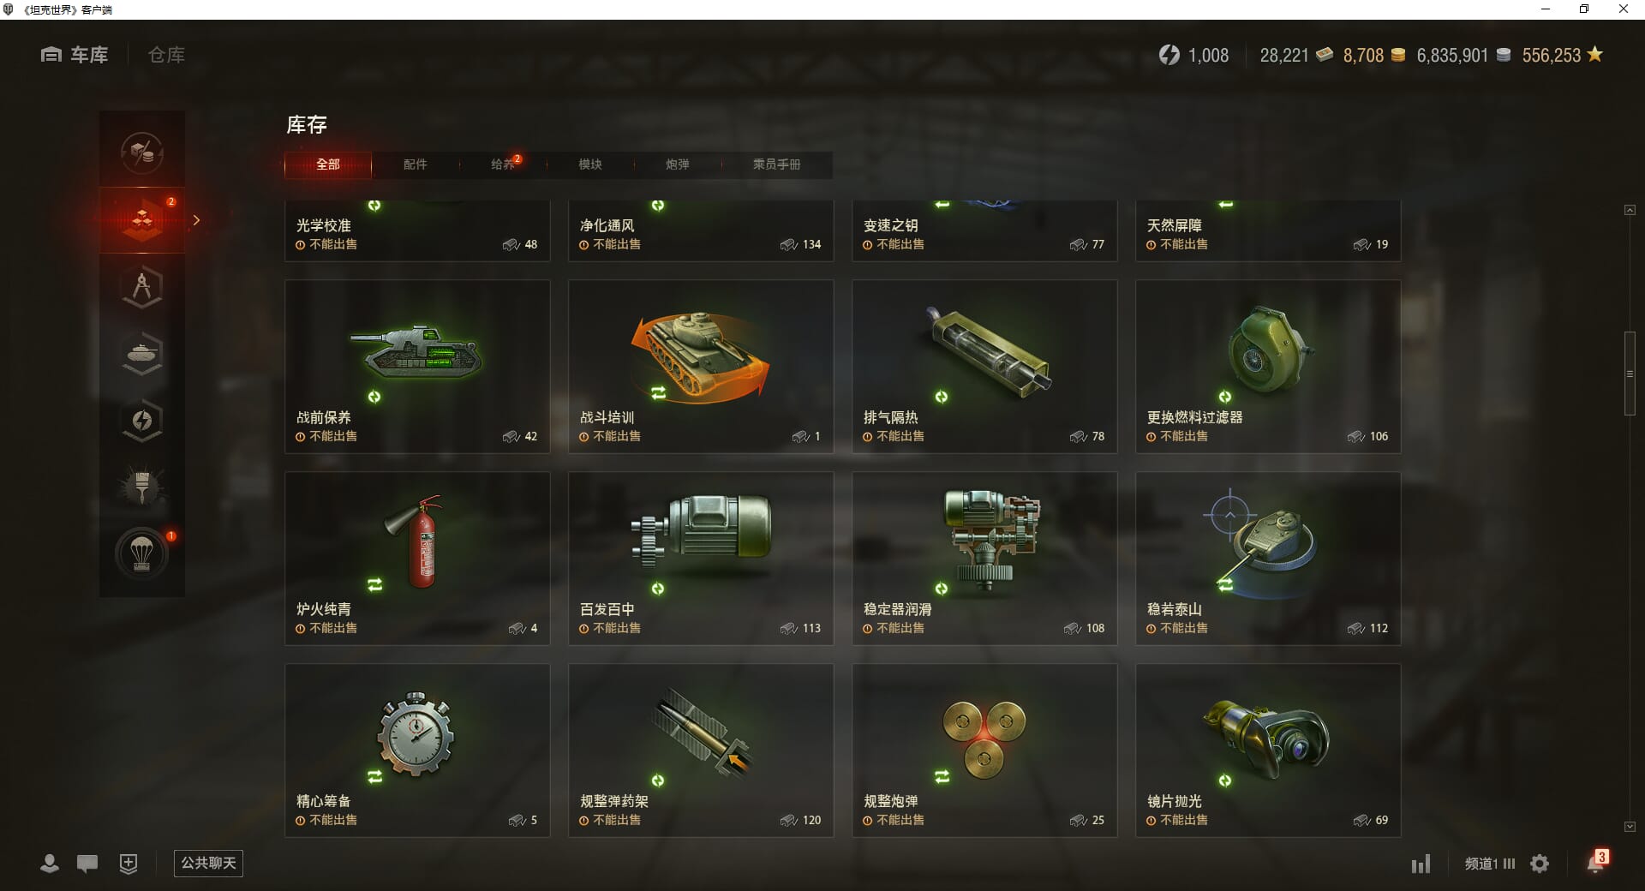Select the 乘员手册 tab
1645x891 pixels.
tap(776, 164)
